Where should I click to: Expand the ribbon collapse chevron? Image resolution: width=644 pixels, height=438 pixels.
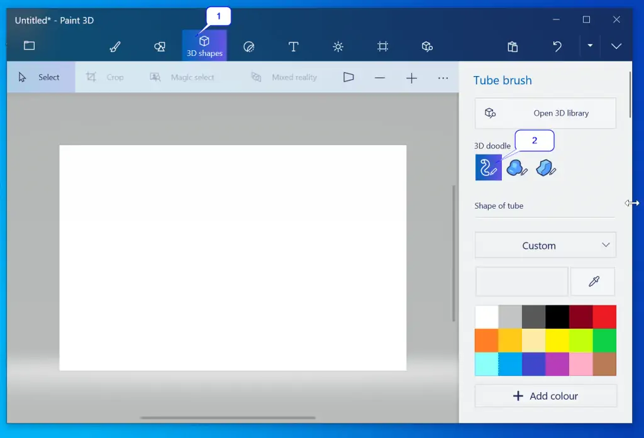click(616, 46)
